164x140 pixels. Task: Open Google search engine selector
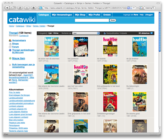141,8
